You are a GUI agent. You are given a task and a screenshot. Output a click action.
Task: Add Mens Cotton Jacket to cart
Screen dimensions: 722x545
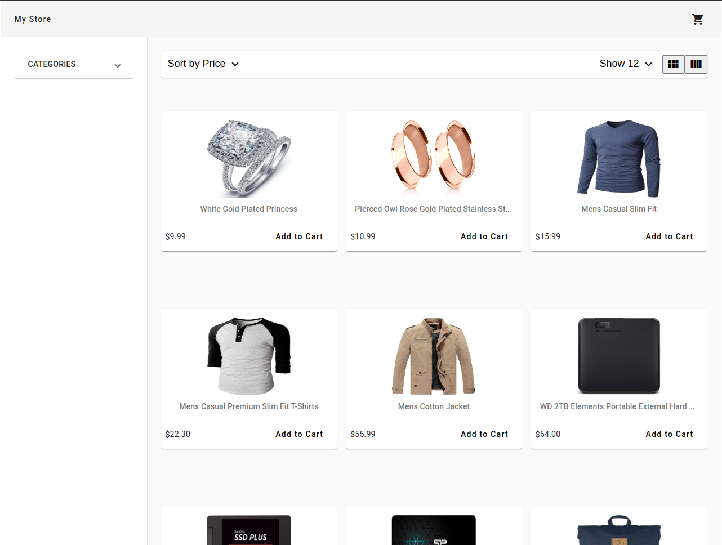(x=484, y=434)
